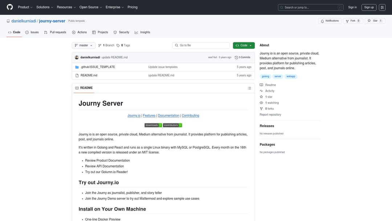Image resolution: width=392 pixels, height=221 pixels.
Task: Switch to the Insights tab
Action: tap(143, 32)
